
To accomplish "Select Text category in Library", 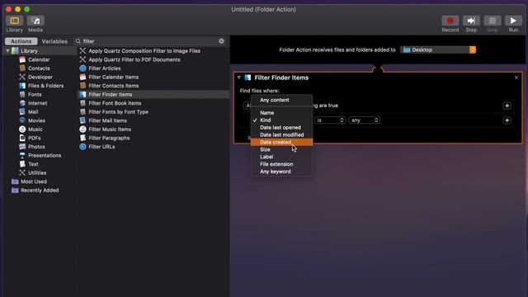I will coord(33,164).
